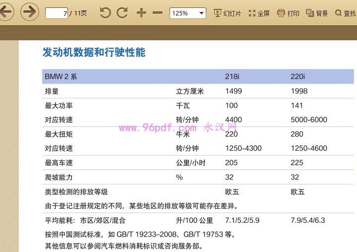This screenshot has width=357, height=252.
Task: Go to next page with forward arrow
Action: tap(30, 11)
